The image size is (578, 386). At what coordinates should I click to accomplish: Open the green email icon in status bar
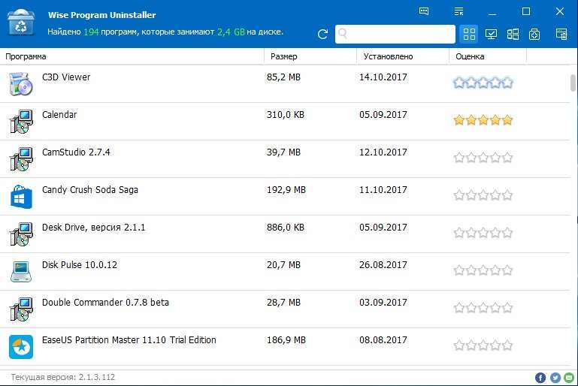tap(569, 378)
